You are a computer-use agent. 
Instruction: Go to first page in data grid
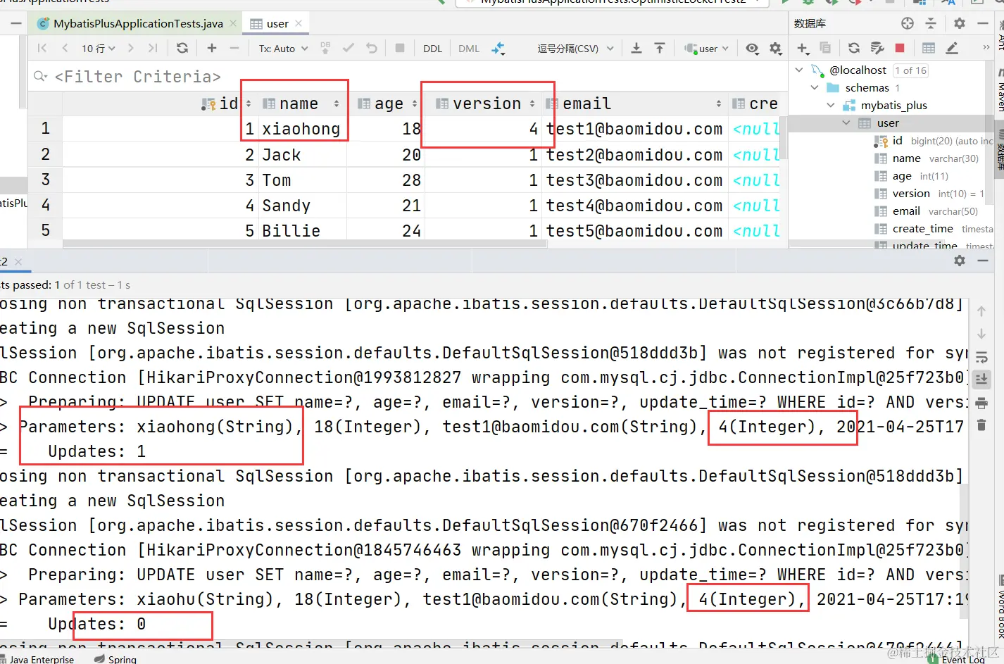pyautogui.click(x=42, y=48)
